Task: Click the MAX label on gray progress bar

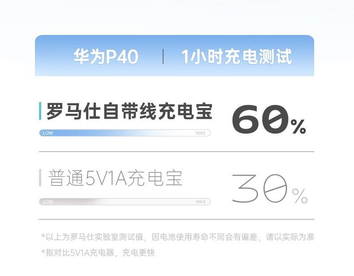Action: tap(201, 202)
